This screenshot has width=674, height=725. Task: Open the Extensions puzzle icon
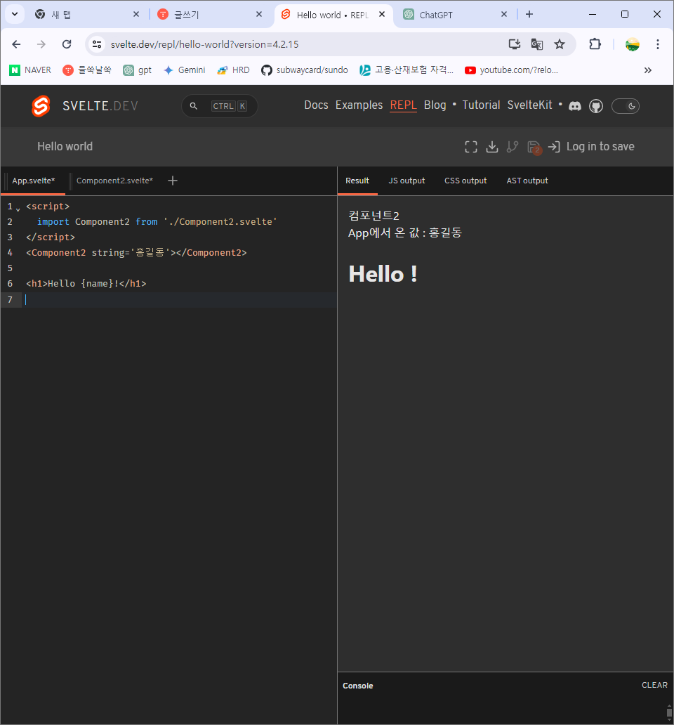(595, 44)
